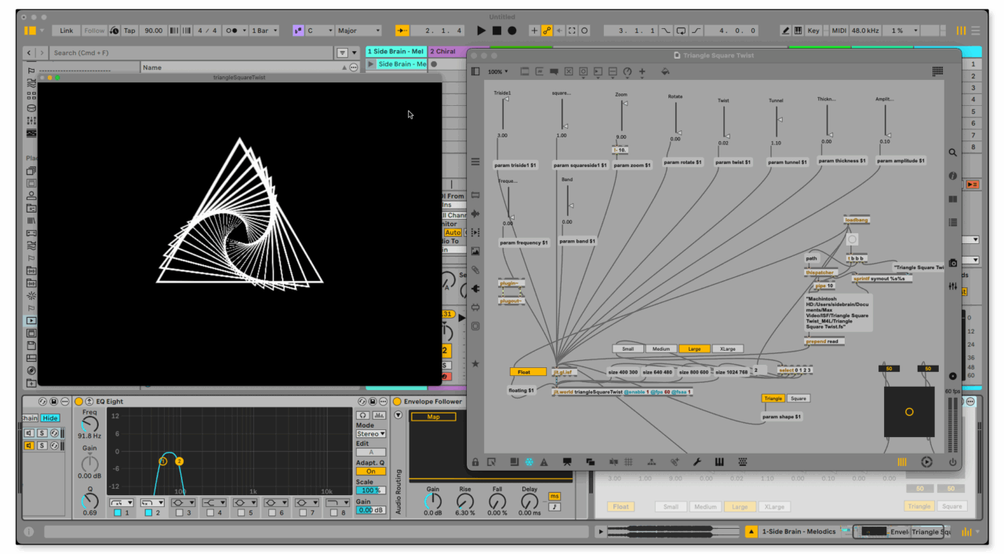Expand the Envelope Follower Audio Routing triangle
The width and height of the screenshot is (1004, 554).
(398, 415)
